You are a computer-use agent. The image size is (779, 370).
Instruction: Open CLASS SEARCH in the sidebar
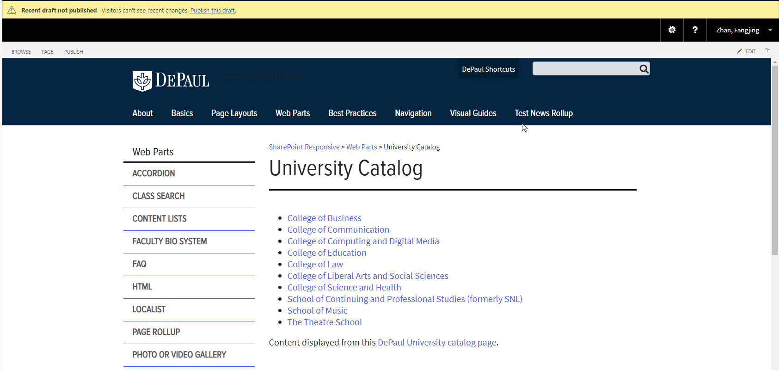[189, 196]
